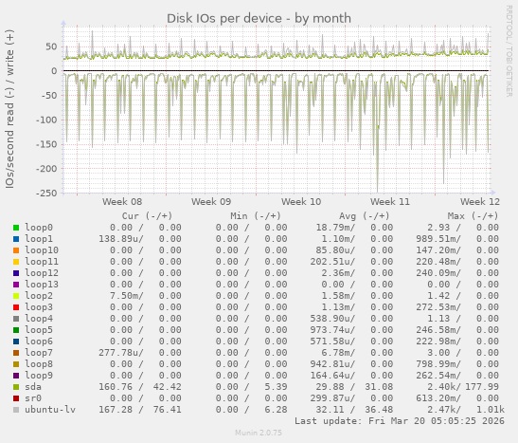Viewport: 518px width, 443px height.
Task: Click the black zero baseline of the graph
Action: coord(276,71)
